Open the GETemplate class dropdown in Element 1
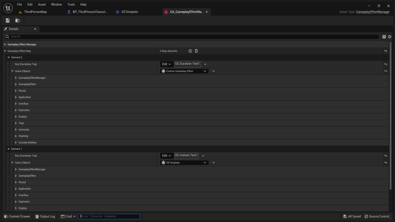This screenshot has height=222, width=395. click(184, 163)
